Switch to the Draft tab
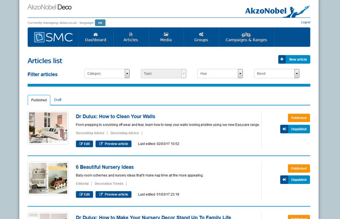 (x=58, y=100)
